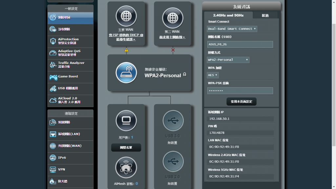Click the client computer icon

pos(126,121)
